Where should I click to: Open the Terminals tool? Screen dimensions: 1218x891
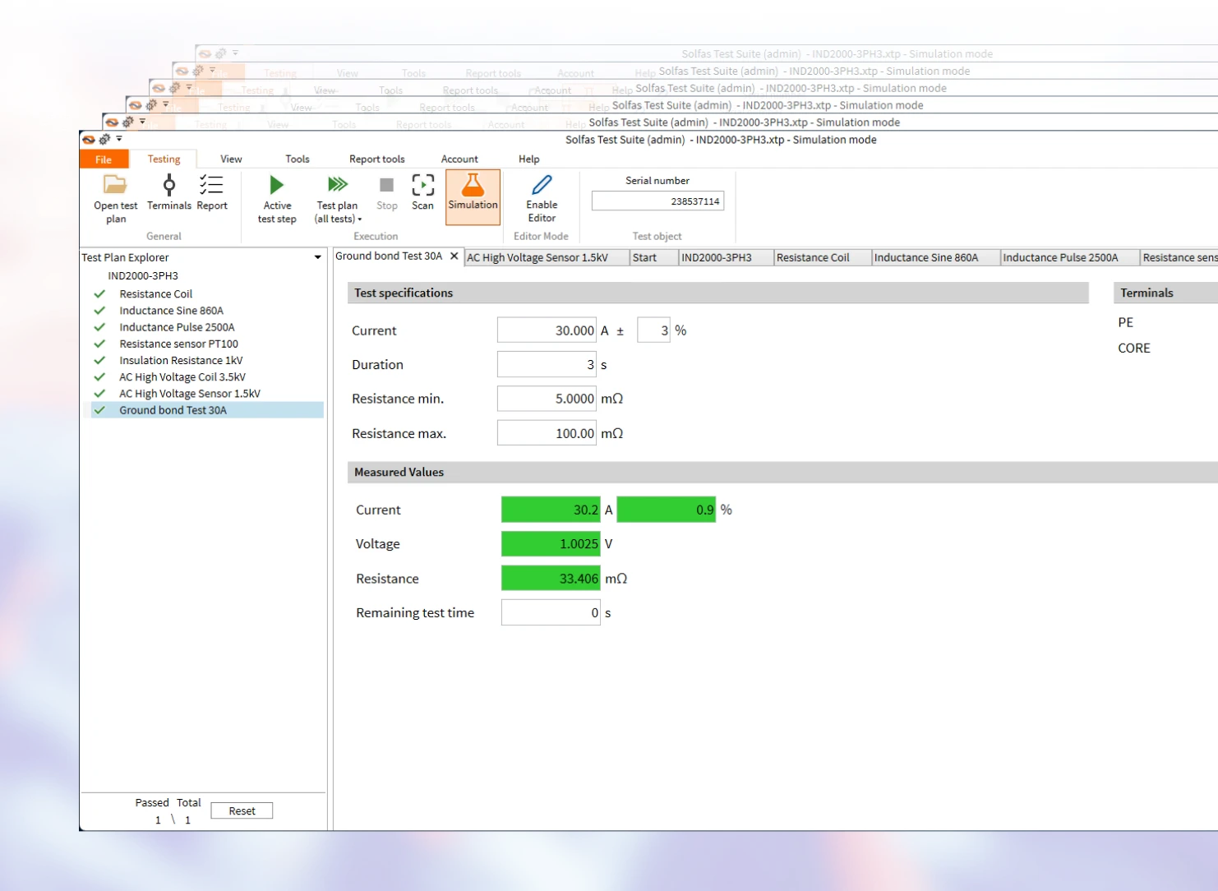coord(169,192)
